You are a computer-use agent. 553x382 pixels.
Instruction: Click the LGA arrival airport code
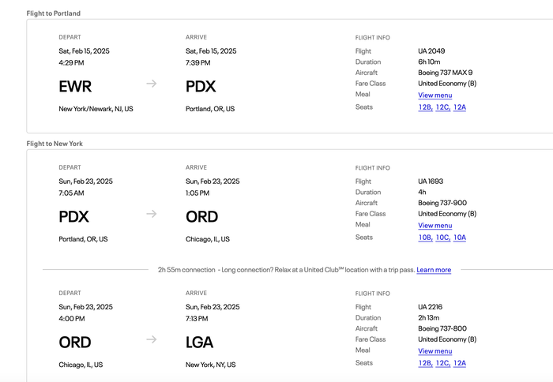pos(199,343)
